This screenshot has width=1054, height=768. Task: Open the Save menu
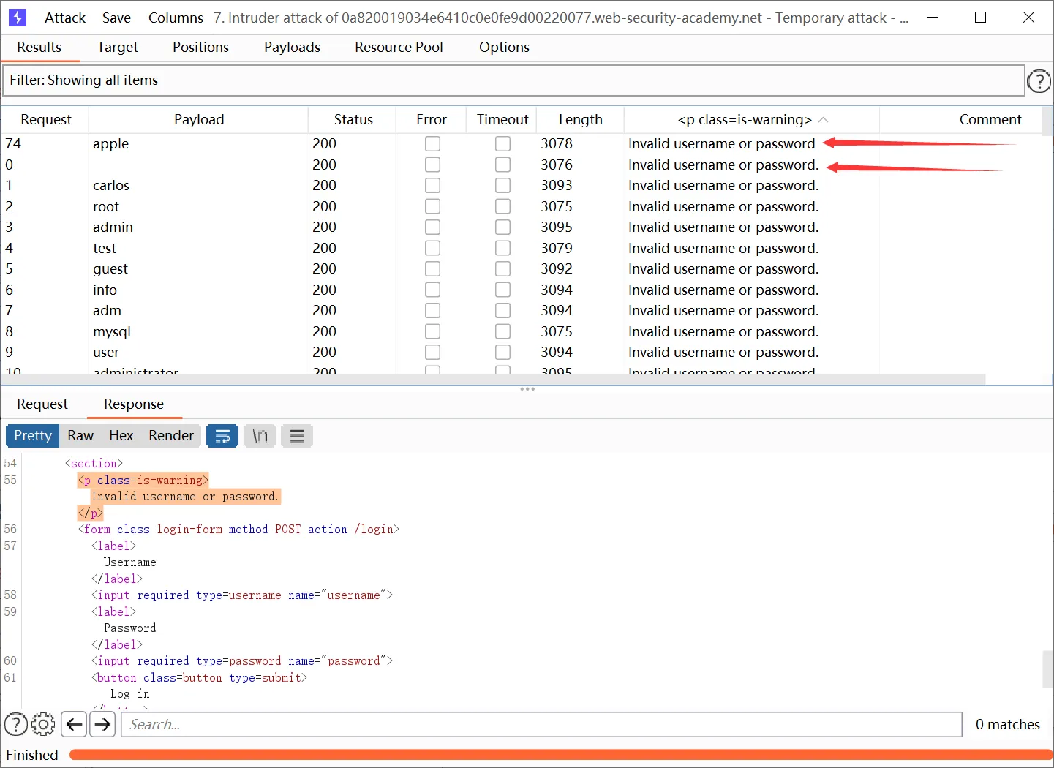tap(116, 18)
